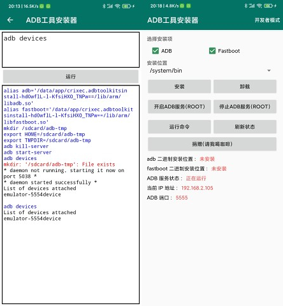Click the 'File exists' error line in output
The width and height of the screenshot is (283, 306).
point(59,164)
